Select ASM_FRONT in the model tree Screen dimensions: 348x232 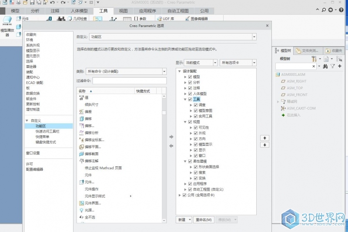pyautogui.click(x=297, y=95)
